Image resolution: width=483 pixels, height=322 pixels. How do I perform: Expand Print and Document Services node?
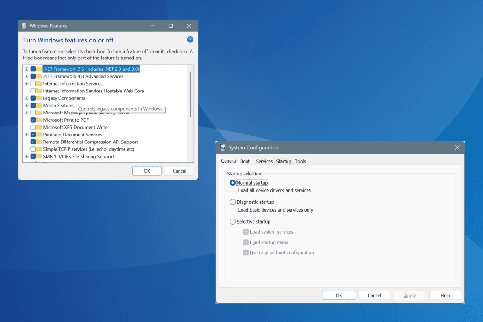[27, 135]
